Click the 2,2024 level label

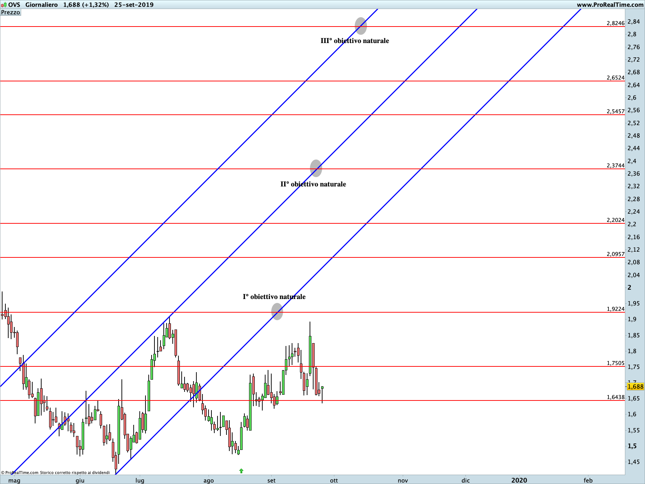[615, 220]
